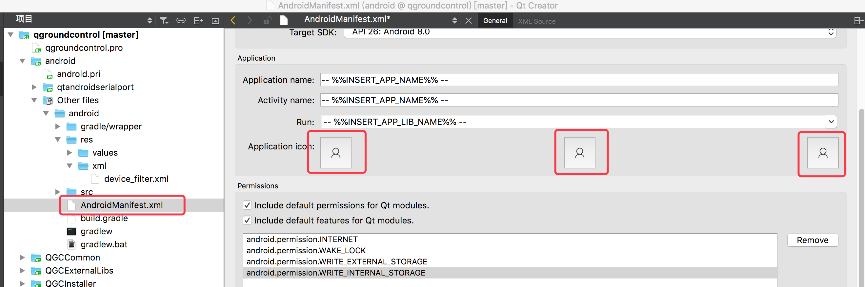Screen dimensions: 865x287
Task: Collapse the res folder
Action: click(x=58, y=139)
